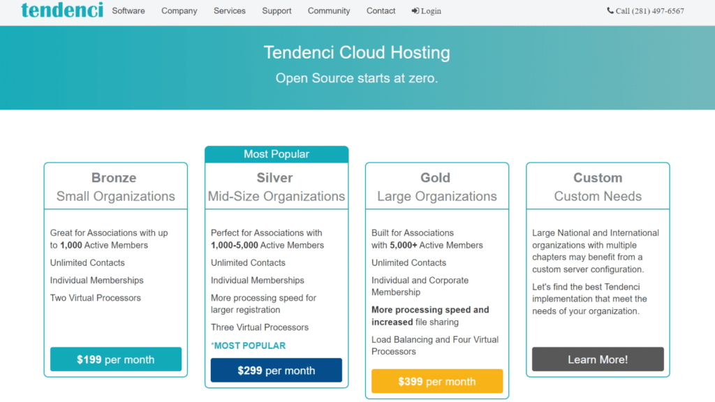
Task: Choose the $299 per month Silver plan
Action: [x=277, y=370]
